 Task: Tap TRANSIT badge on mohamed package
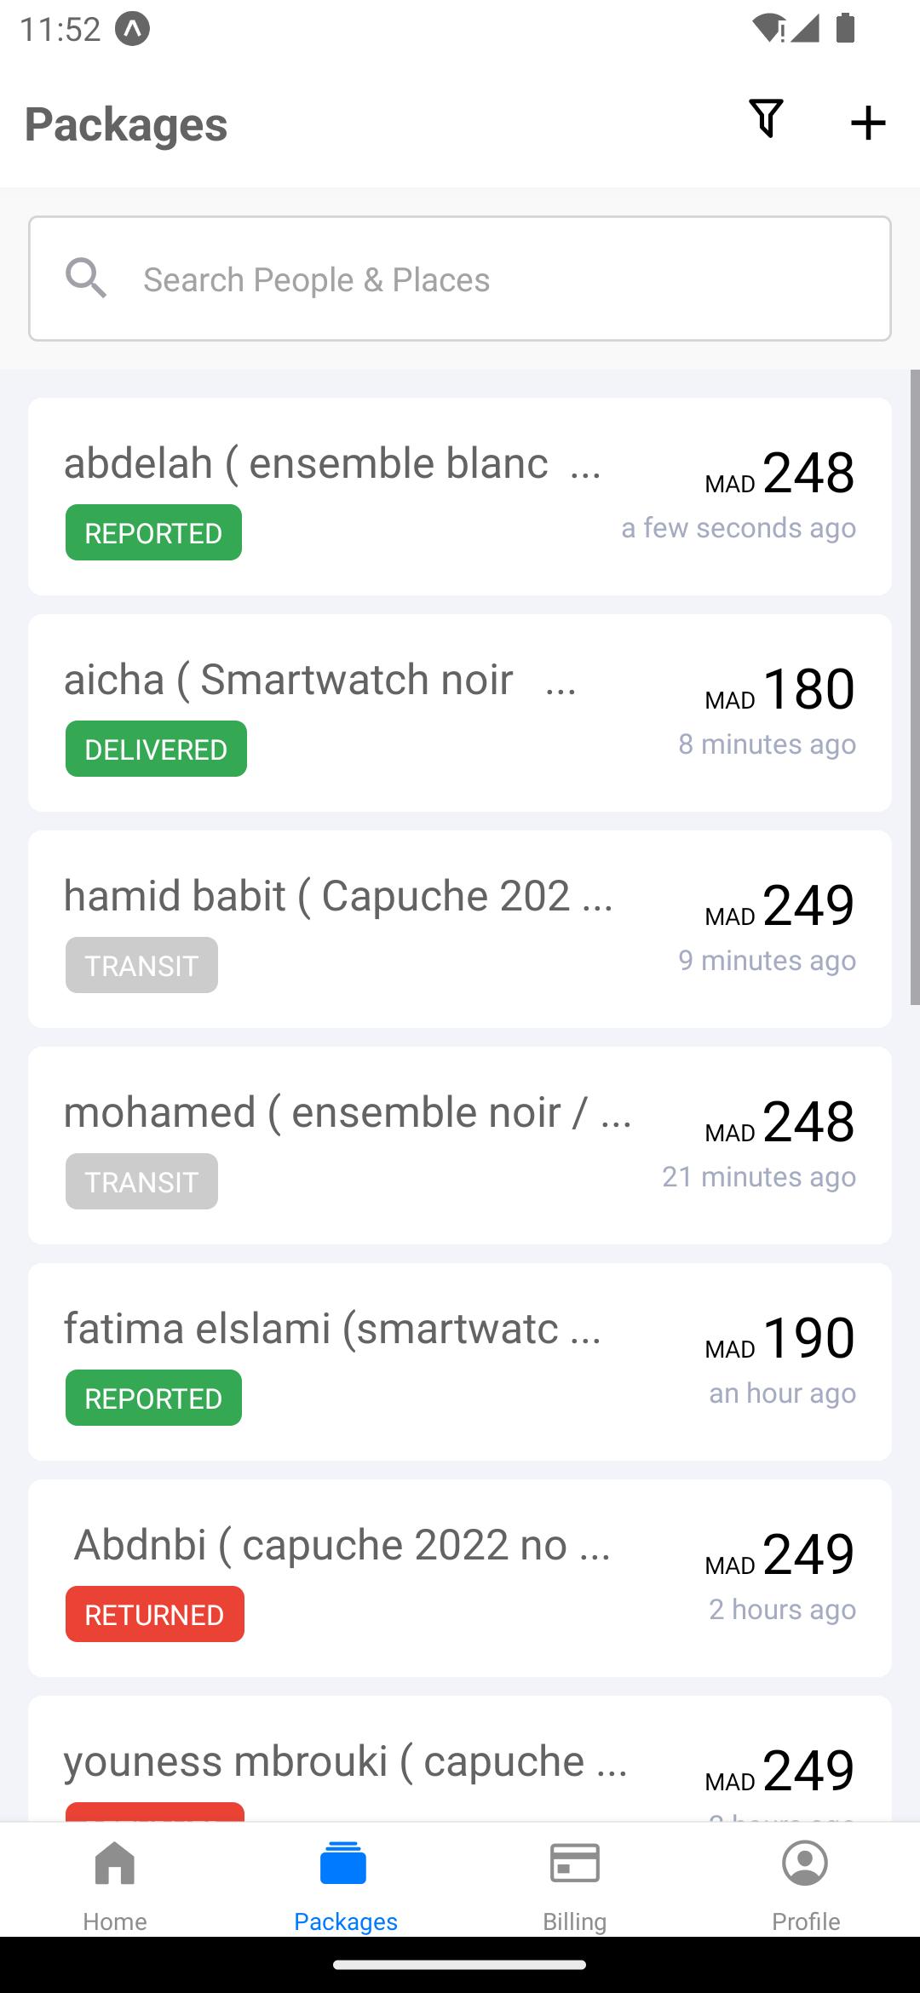pos(141,1181)
